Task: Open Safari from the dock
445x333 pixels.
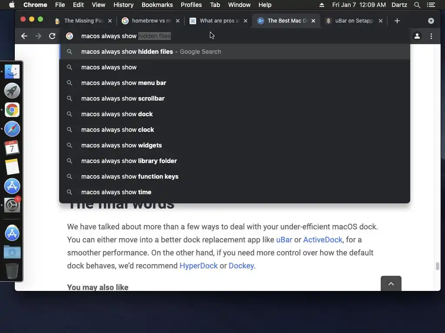Action: [12, 129]
